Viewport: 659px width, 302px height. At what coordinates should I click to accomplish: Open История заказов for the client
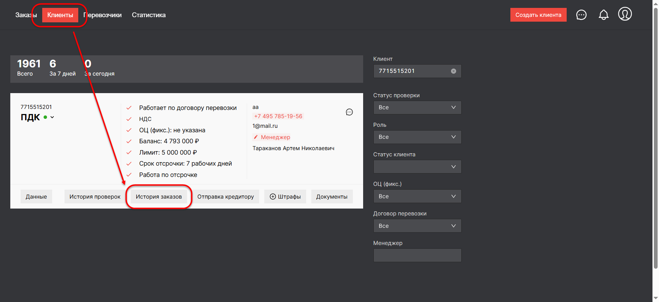(159, 197)
